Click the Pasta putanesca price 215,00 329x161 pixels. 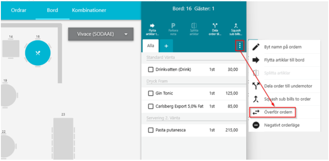coord(232,130)
